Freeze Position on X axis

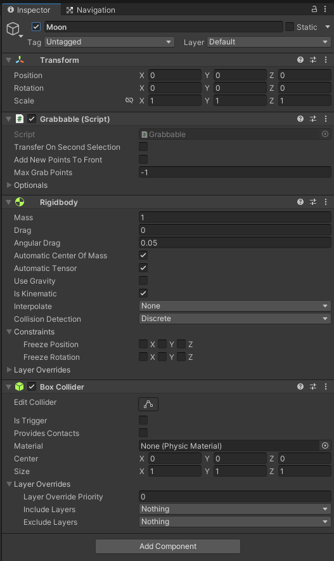click(143, 344)
